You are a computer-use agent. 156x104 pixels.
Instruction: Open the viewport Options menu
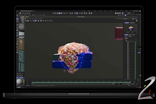pos(34,15)
